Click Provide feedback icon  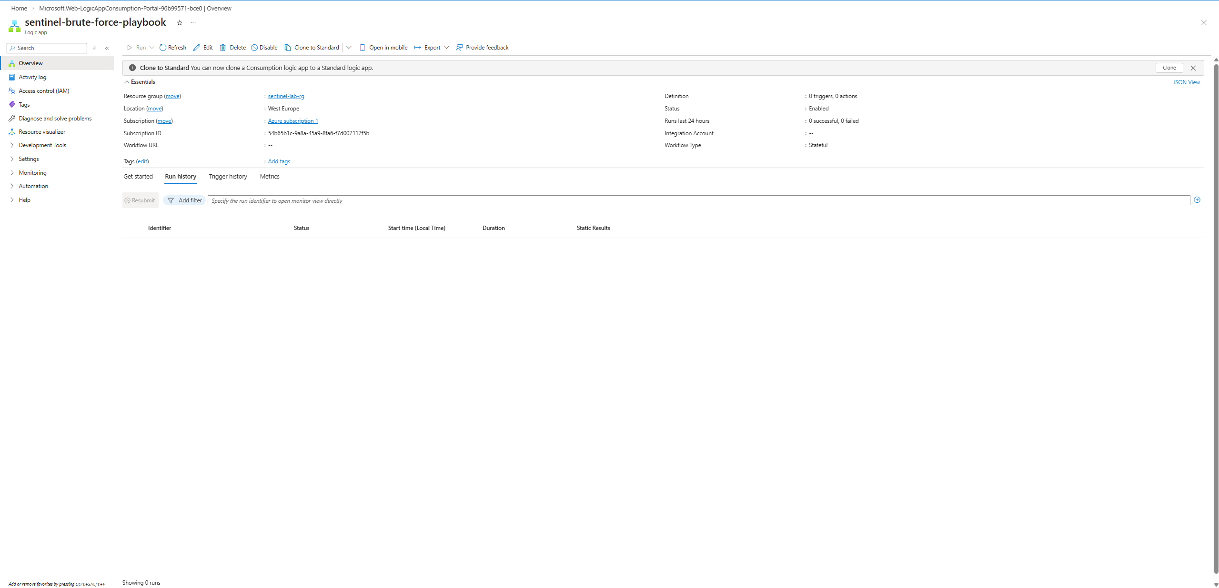459,48
